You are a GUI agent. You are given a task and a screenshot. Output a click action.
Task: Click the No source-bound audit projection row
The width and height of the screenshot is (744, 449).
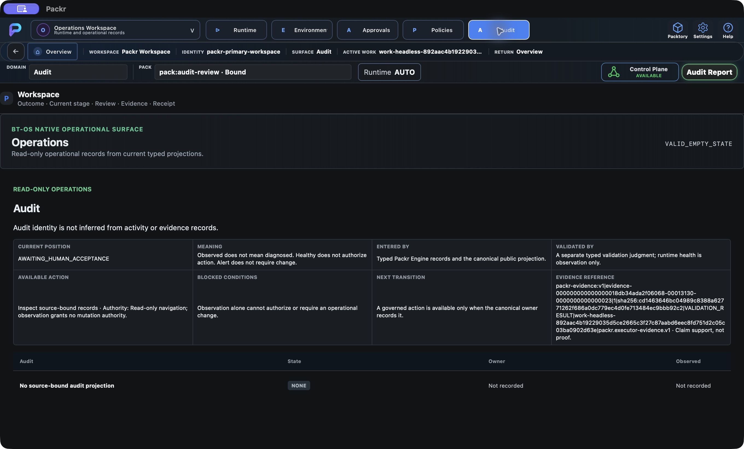pos(372,385)
